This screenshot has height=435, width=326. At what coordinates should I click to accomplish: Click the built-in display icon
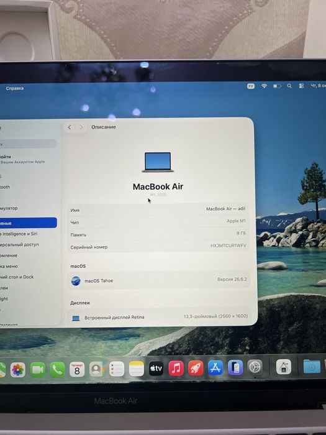[x=76, y=318]
